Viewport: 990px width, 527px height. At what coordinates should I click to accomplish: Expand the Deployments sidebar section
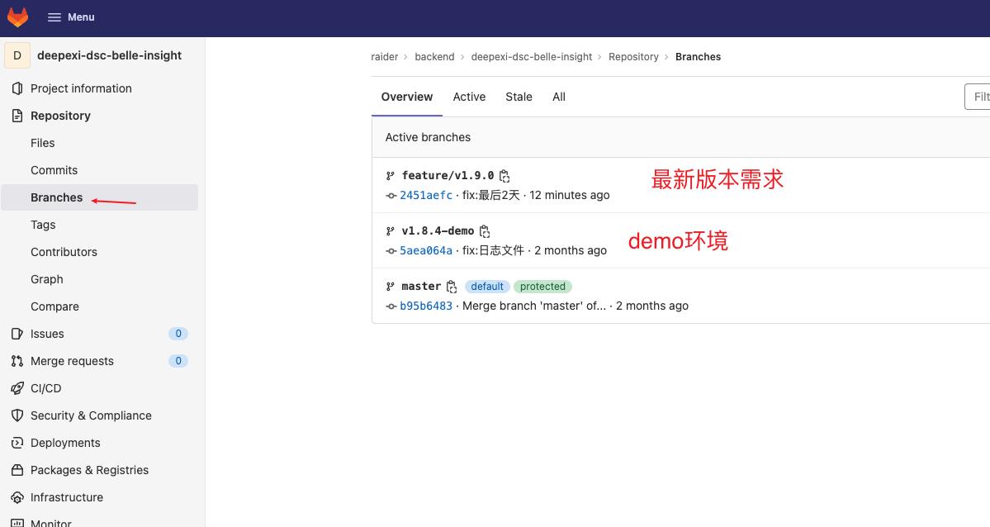[x=65, y=443]
